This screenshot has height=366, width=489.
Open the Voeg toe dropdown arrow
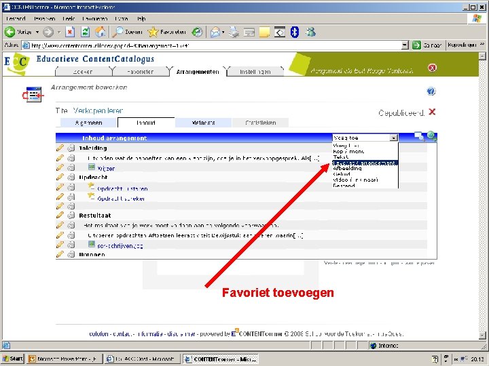[x=394, y=138]
